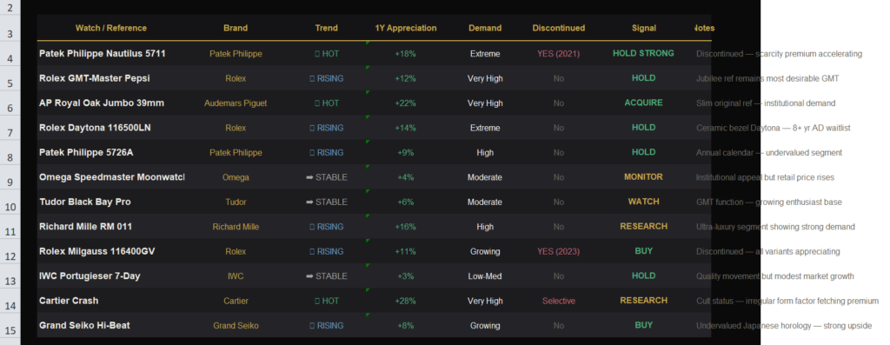
Task: Click the +28% appreciation cell
Action: pos(406,301)
